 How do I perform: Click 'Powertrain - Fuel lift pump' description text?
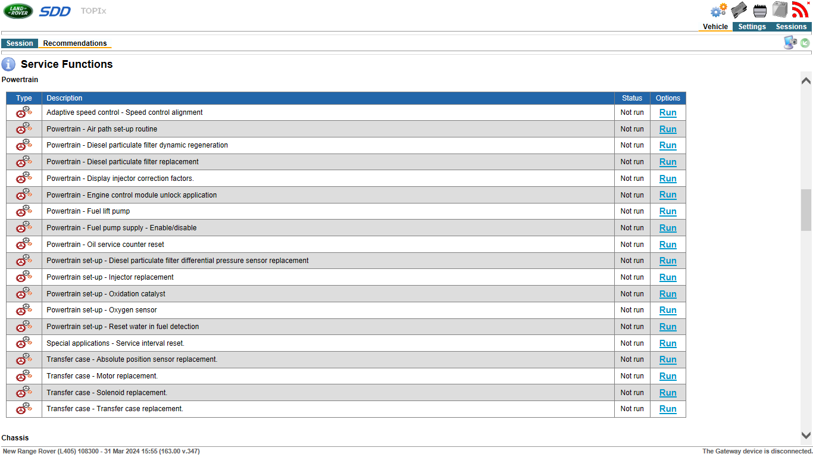[x=88, y=211]
